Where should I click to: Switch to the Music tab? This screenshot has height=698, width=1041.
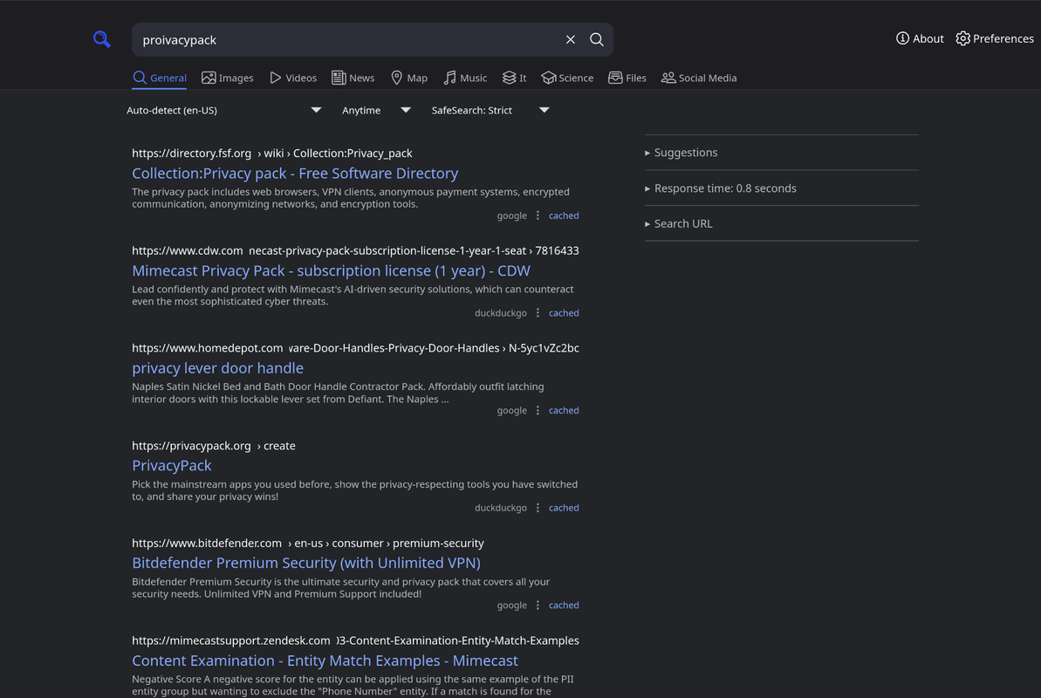click(465, 78)
